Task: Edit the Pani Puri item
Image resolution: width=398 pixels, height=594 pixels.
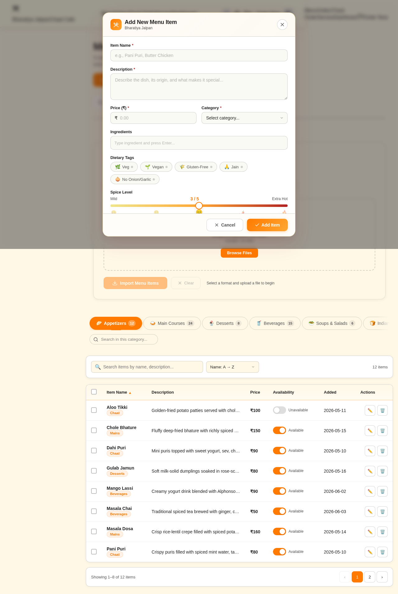Action: [x=370, y=552]
